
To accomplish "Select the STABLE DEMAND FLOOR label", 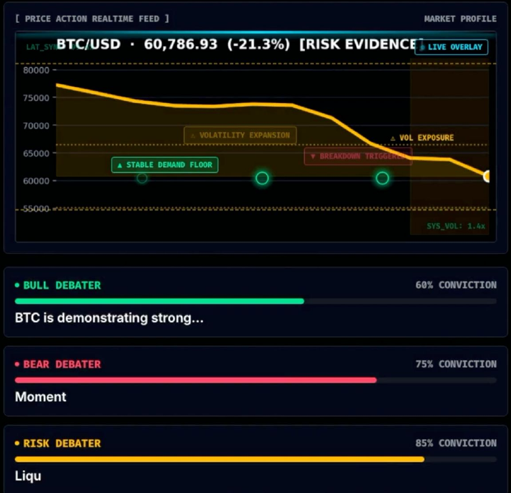I will 165,165.
